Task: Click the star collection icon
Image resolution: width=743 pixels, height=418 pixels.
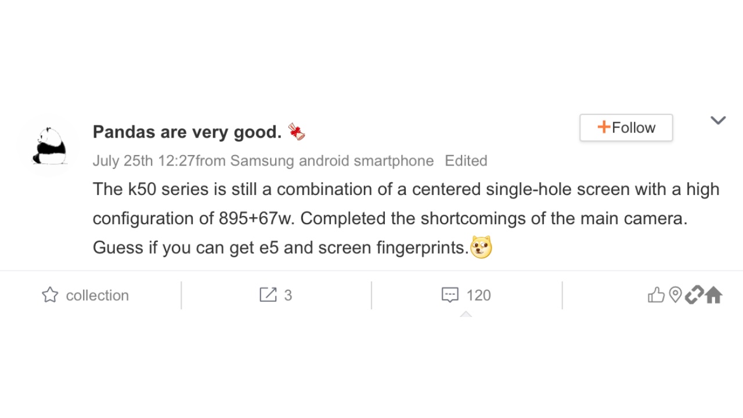Action: point(50,295)
